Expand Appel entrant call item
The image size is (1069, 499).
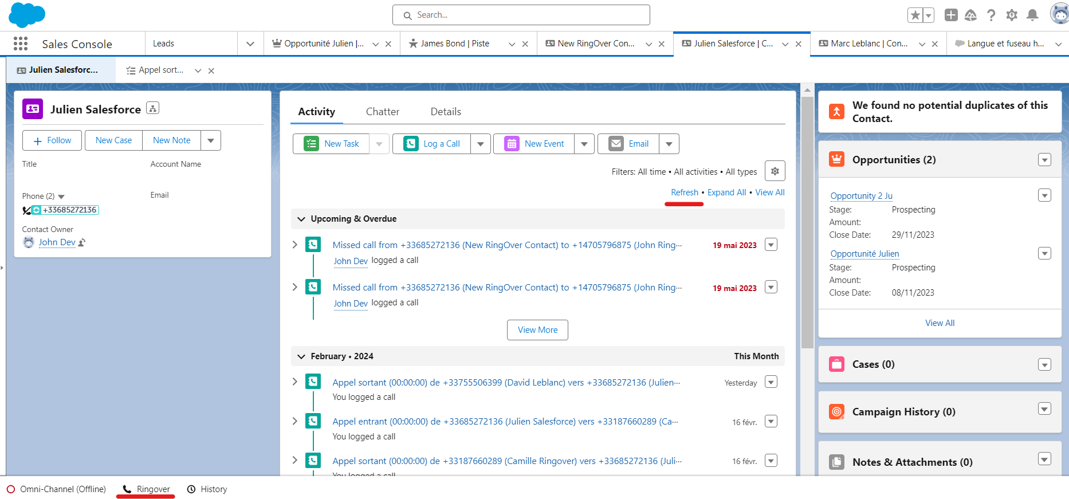pyautogui.click(x=295, y=421)
